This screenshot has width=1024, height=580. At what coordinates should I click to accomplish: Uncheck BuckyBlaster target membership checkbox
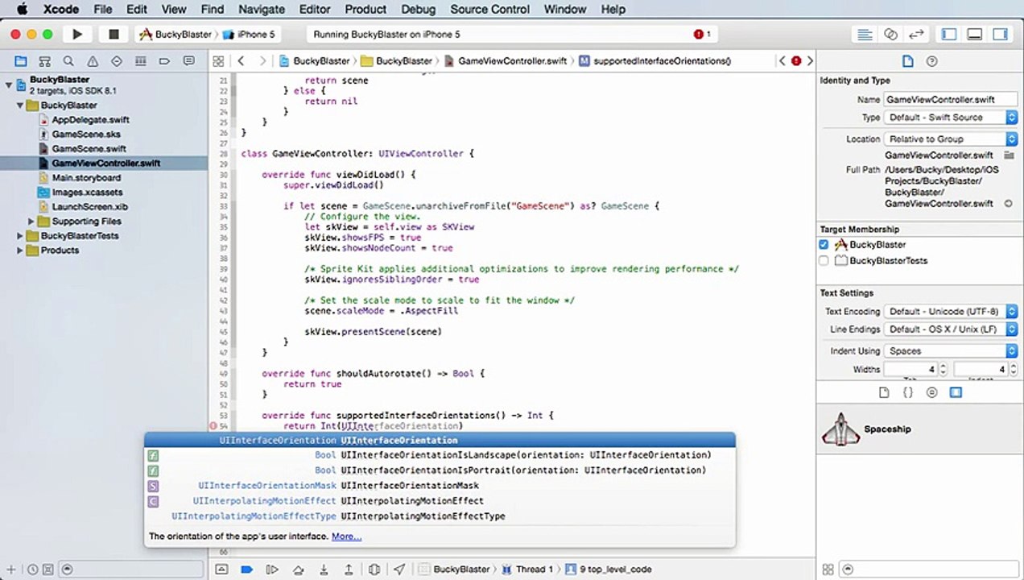click(x=824, y=245)
